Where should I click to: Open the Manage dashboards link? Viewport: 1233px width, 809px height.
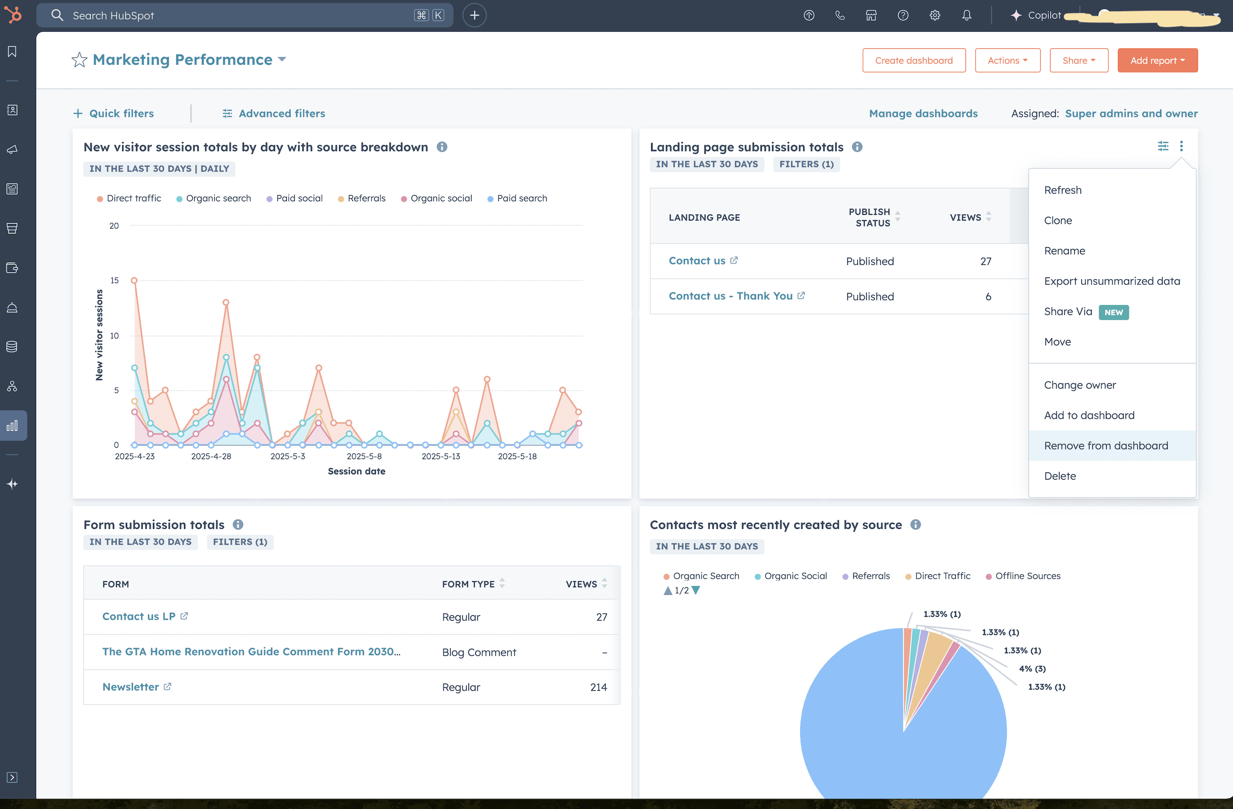click(x=923, y=113)
